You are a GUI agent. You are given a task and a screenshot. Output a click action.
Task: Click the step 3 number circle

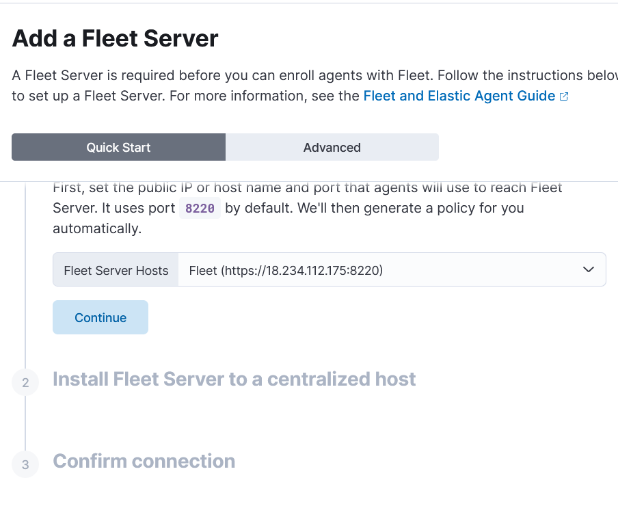click(x=25, y=464)
